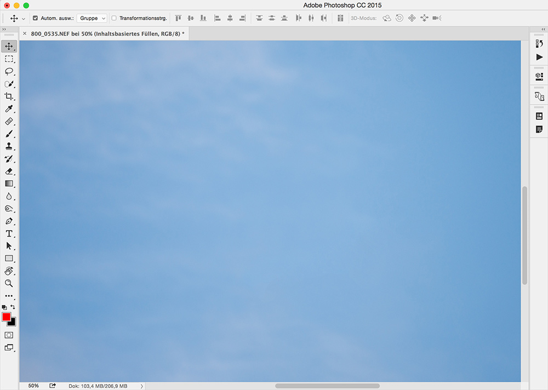The width and height of the screenshot is (548, 390).
Task: Distribute right edges of layers
Action: [324, 18]
